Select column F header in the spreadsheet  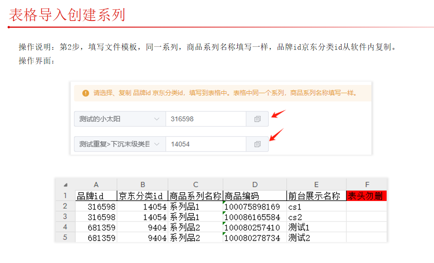click(367, 185)
